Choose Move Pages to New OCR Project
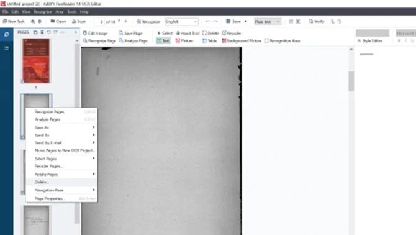Viewport: 416px width, 235px height. (61, 150)
